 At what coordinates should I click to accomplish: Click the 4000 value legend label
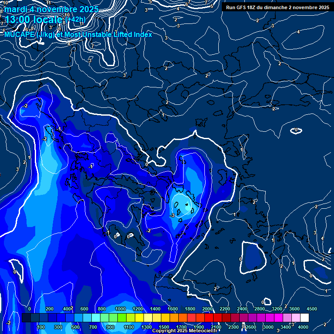point(303,327)
